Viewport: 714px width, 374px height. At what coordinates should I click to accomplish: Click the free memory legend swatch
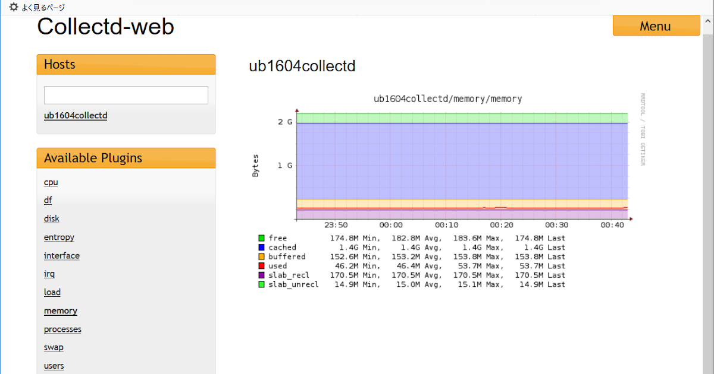(262, 237)
